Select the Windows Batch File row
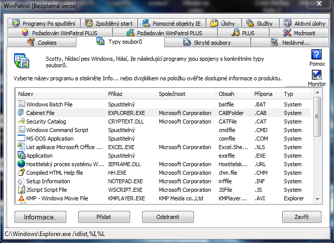Image resolution: width=334 pixels, height=243 pixels. point(163,104)
